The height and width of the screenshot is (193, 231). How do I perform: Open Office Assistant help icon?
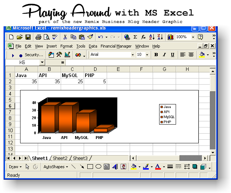tap(200, 37)
